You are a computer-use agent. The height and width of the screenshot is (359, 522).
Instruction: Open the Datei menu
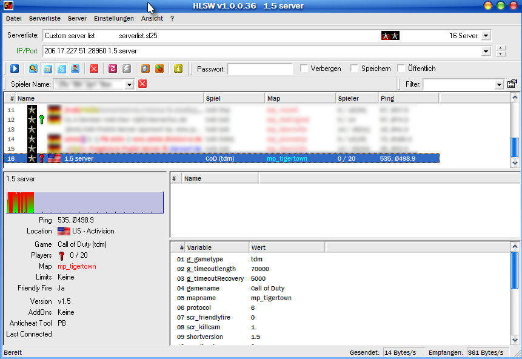click(14, 18)
